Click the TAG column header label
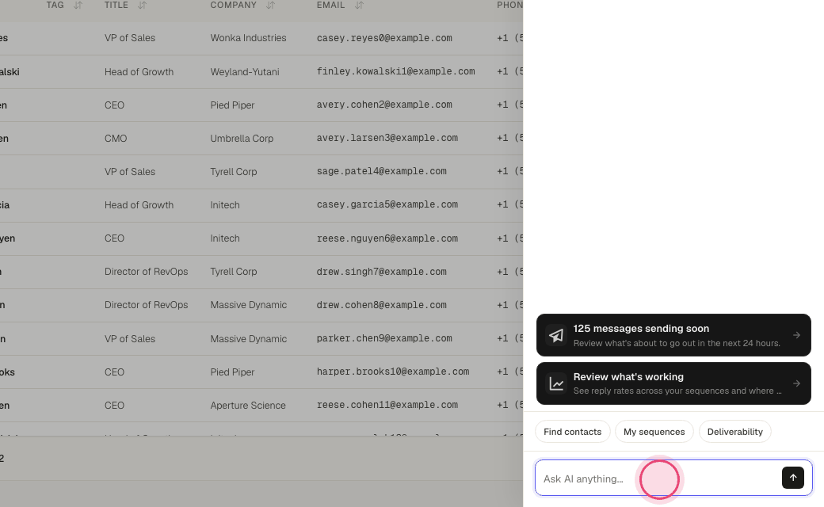This screenshot has height=507, width=824. tap(55, 6)
